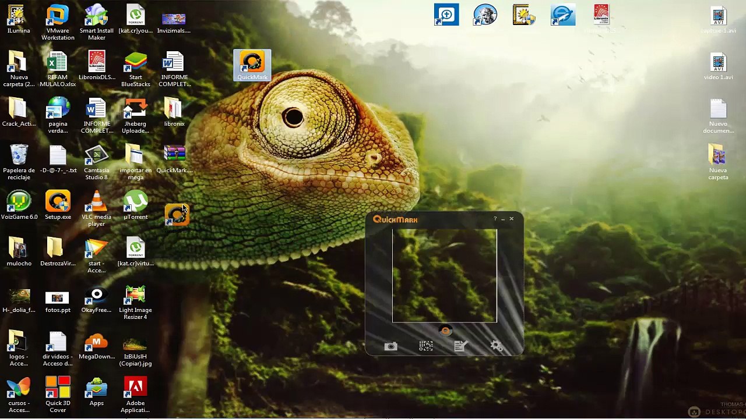The height and width of the screenshot is (419, 746).
Task: Select the Apps desktop shortcut
Action: (97, 391)
